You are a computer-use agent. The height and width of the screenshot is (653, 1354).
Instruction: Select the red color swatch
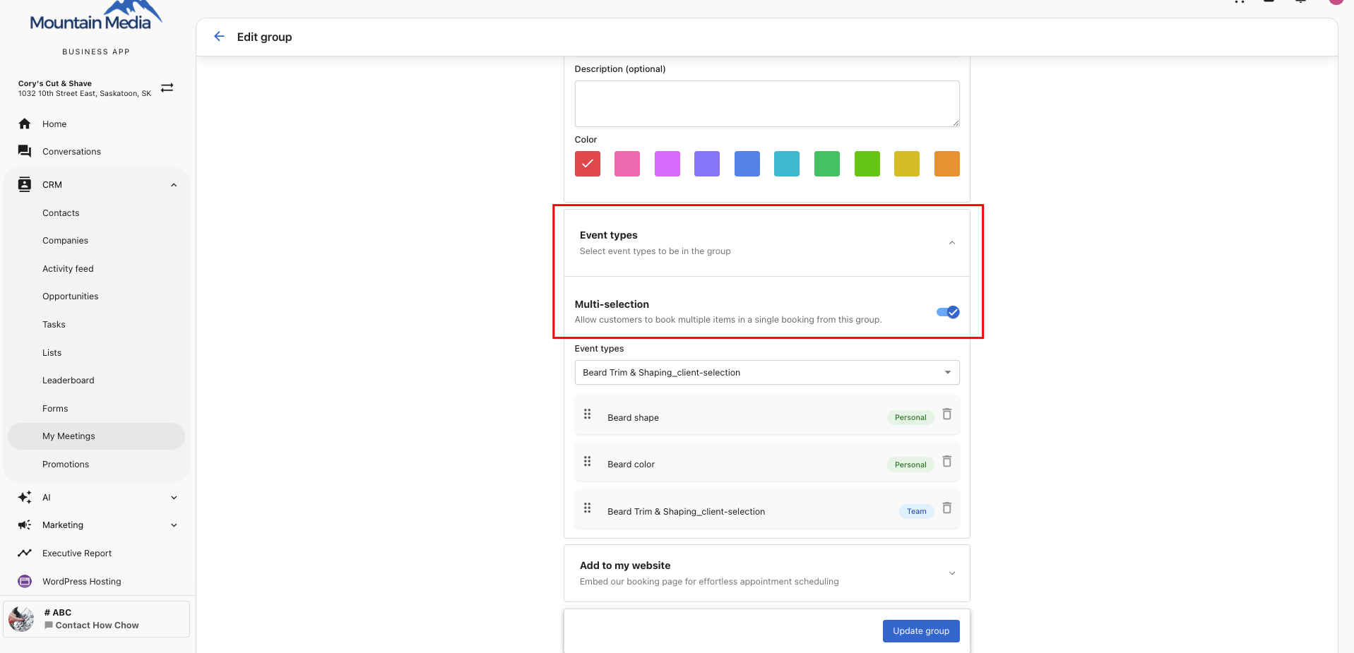point(588,164)
